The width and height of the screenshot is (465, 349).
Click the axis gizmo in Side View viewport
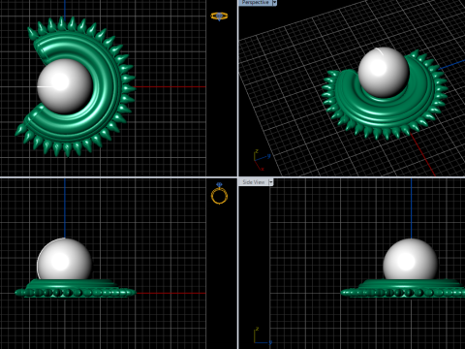pyautogui.click(x=263, y=336)
